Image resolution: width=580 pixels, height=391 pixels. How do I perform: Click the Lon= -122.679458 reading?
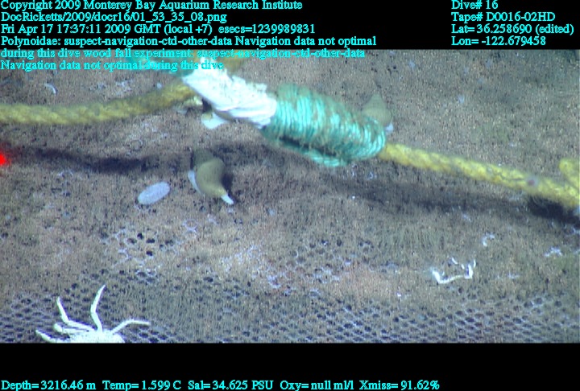pyautogui.click(x=499, y=41)
